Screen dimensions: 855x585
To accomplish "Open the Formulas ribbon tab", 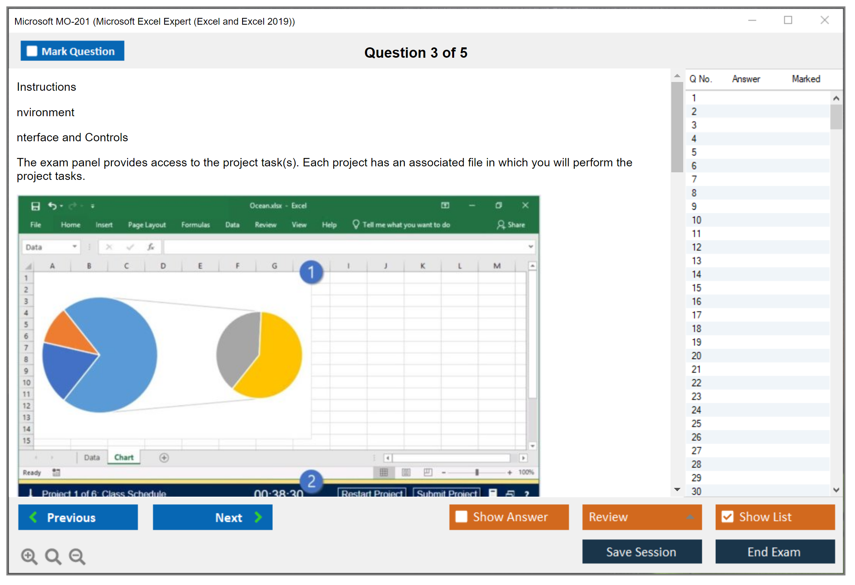I will 195,225.
